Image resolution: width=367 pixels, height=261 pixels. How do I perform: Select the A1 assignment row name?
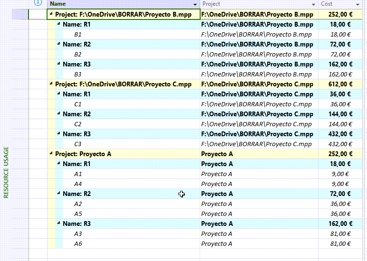click(78, 174)
